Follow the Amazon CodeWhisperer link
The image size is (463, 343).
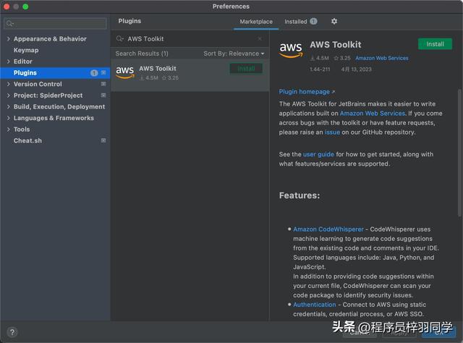point(328,229)
